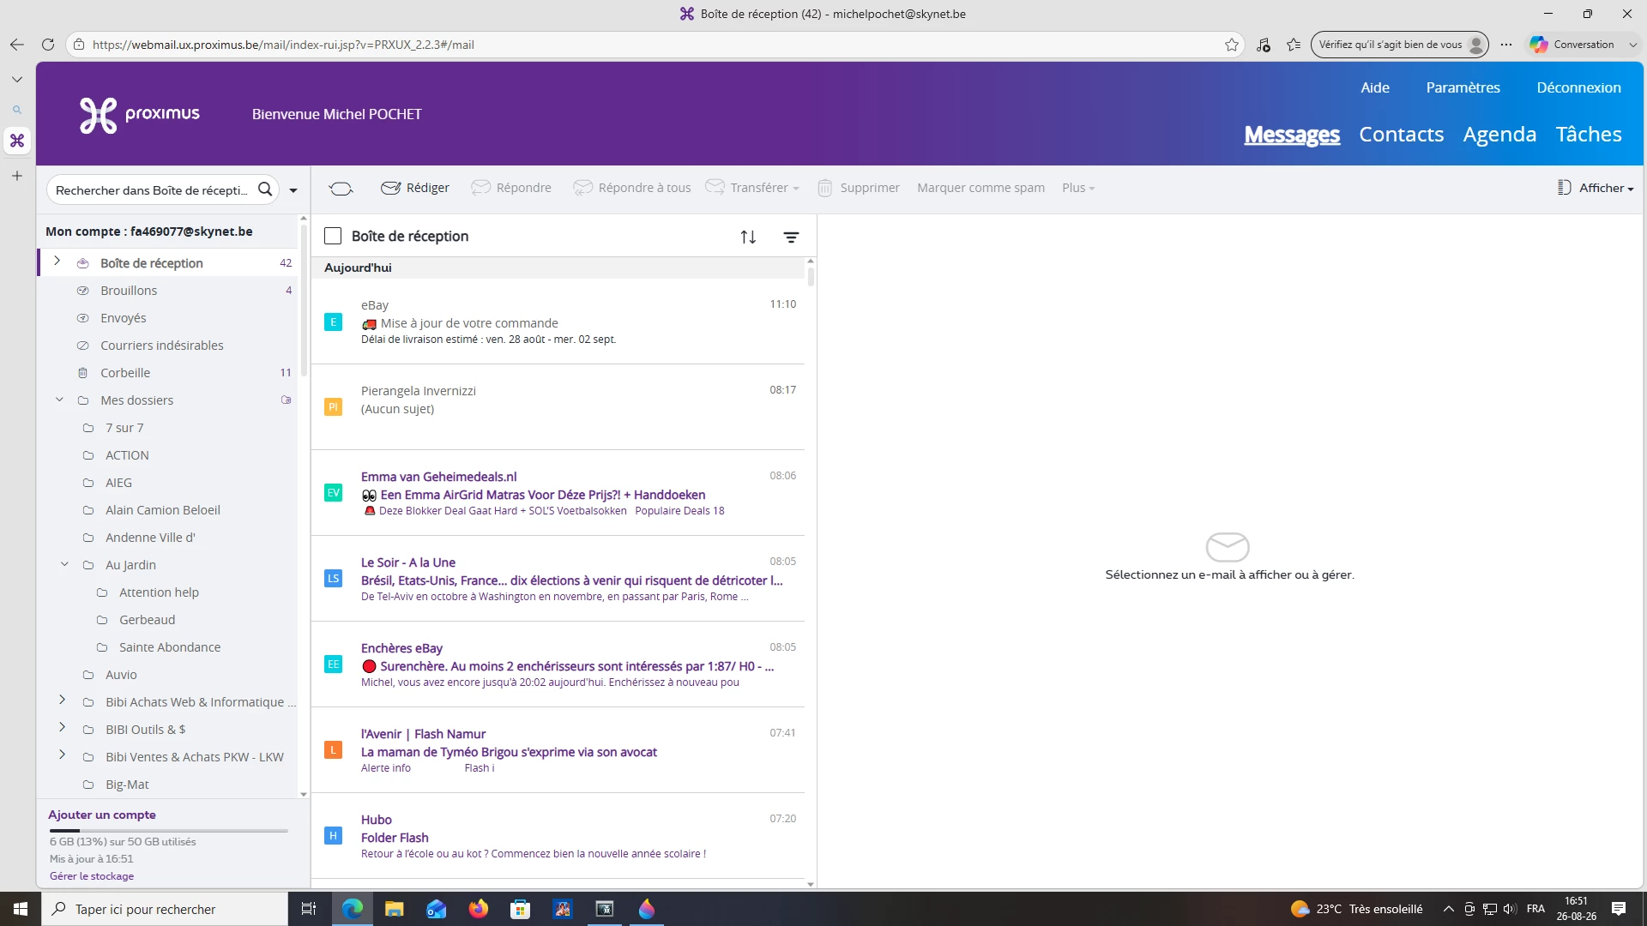Viewport: 1647px width, 926px height.
Task: Click the Emma van Geheimedeals avatar
Action: click(334, 493)
